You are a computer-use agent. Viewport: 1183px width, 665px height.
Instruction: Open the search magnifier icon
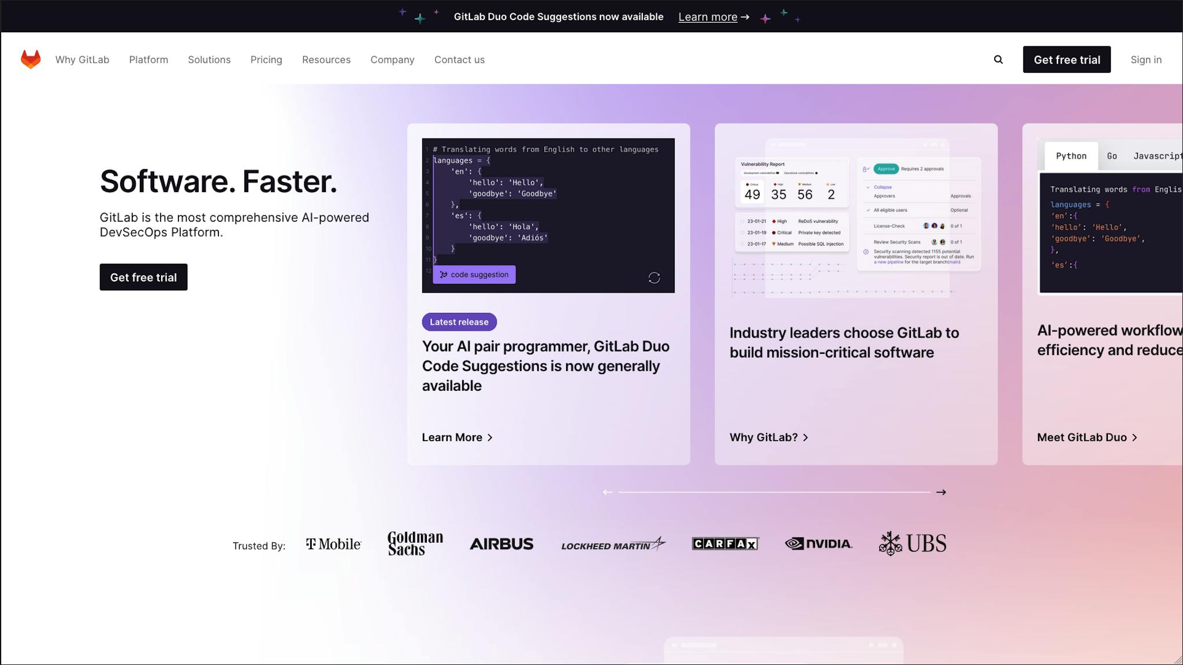coord(998,59)
